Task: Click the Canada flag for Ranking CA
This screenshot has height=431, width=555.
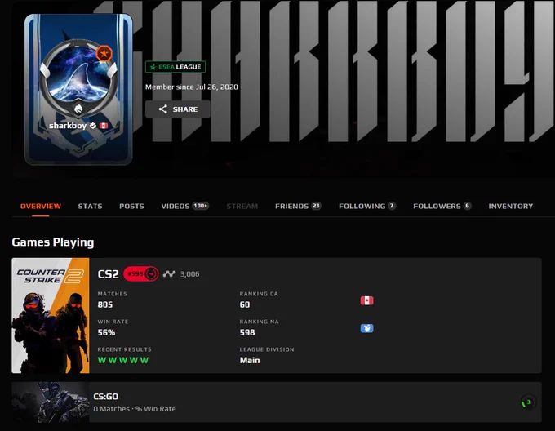Action: 366,300
